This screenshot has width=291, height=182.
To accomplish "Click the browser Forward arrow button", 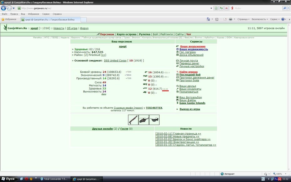I will [x=9, y=8].
